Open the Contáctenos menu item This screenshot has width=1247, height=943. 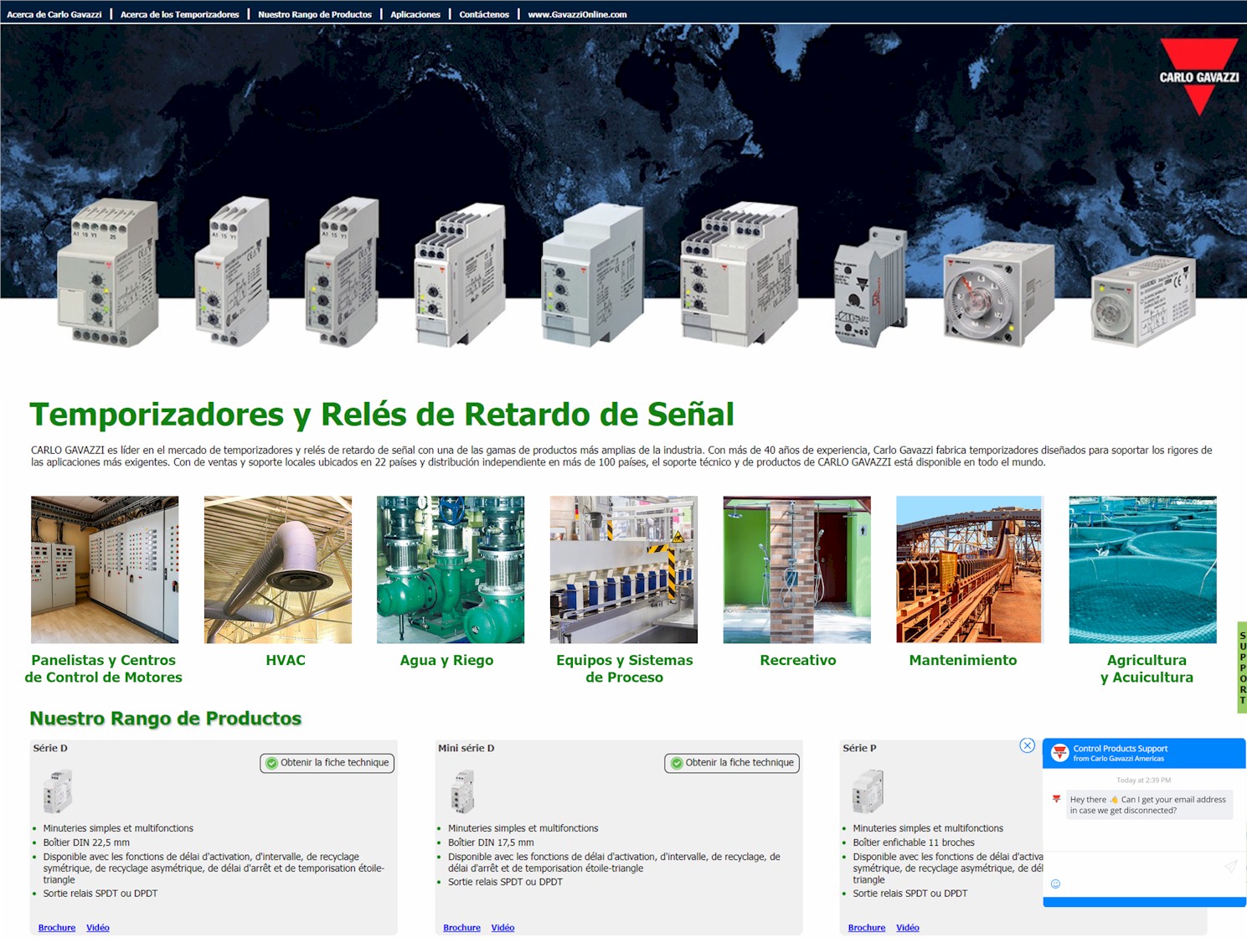[484, 14]
